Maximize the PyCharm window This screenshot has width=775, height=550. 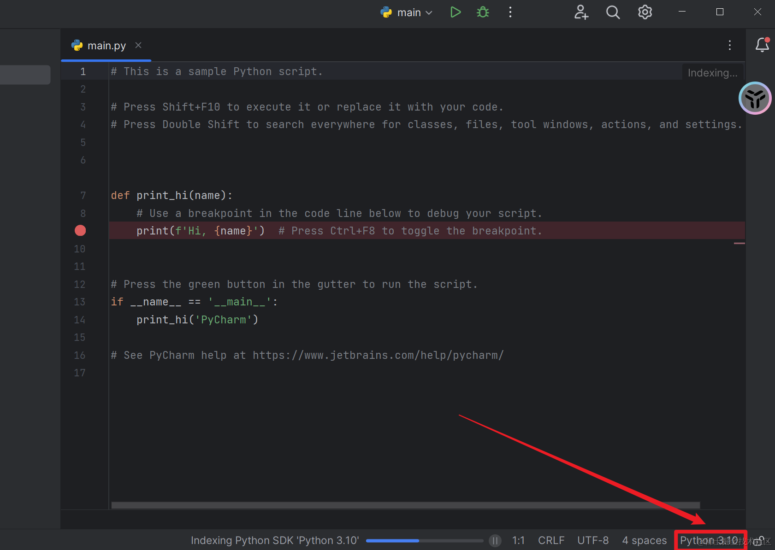coord(720,12)
